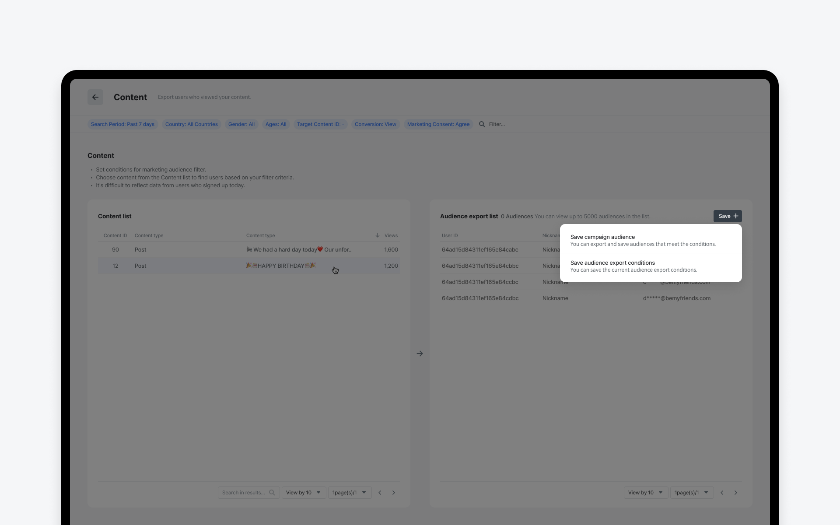Sort by the Views column arrow
Image resolution: width=840 pixels, height=525 pixels.
pyautogui.click(x=378, y=235)
